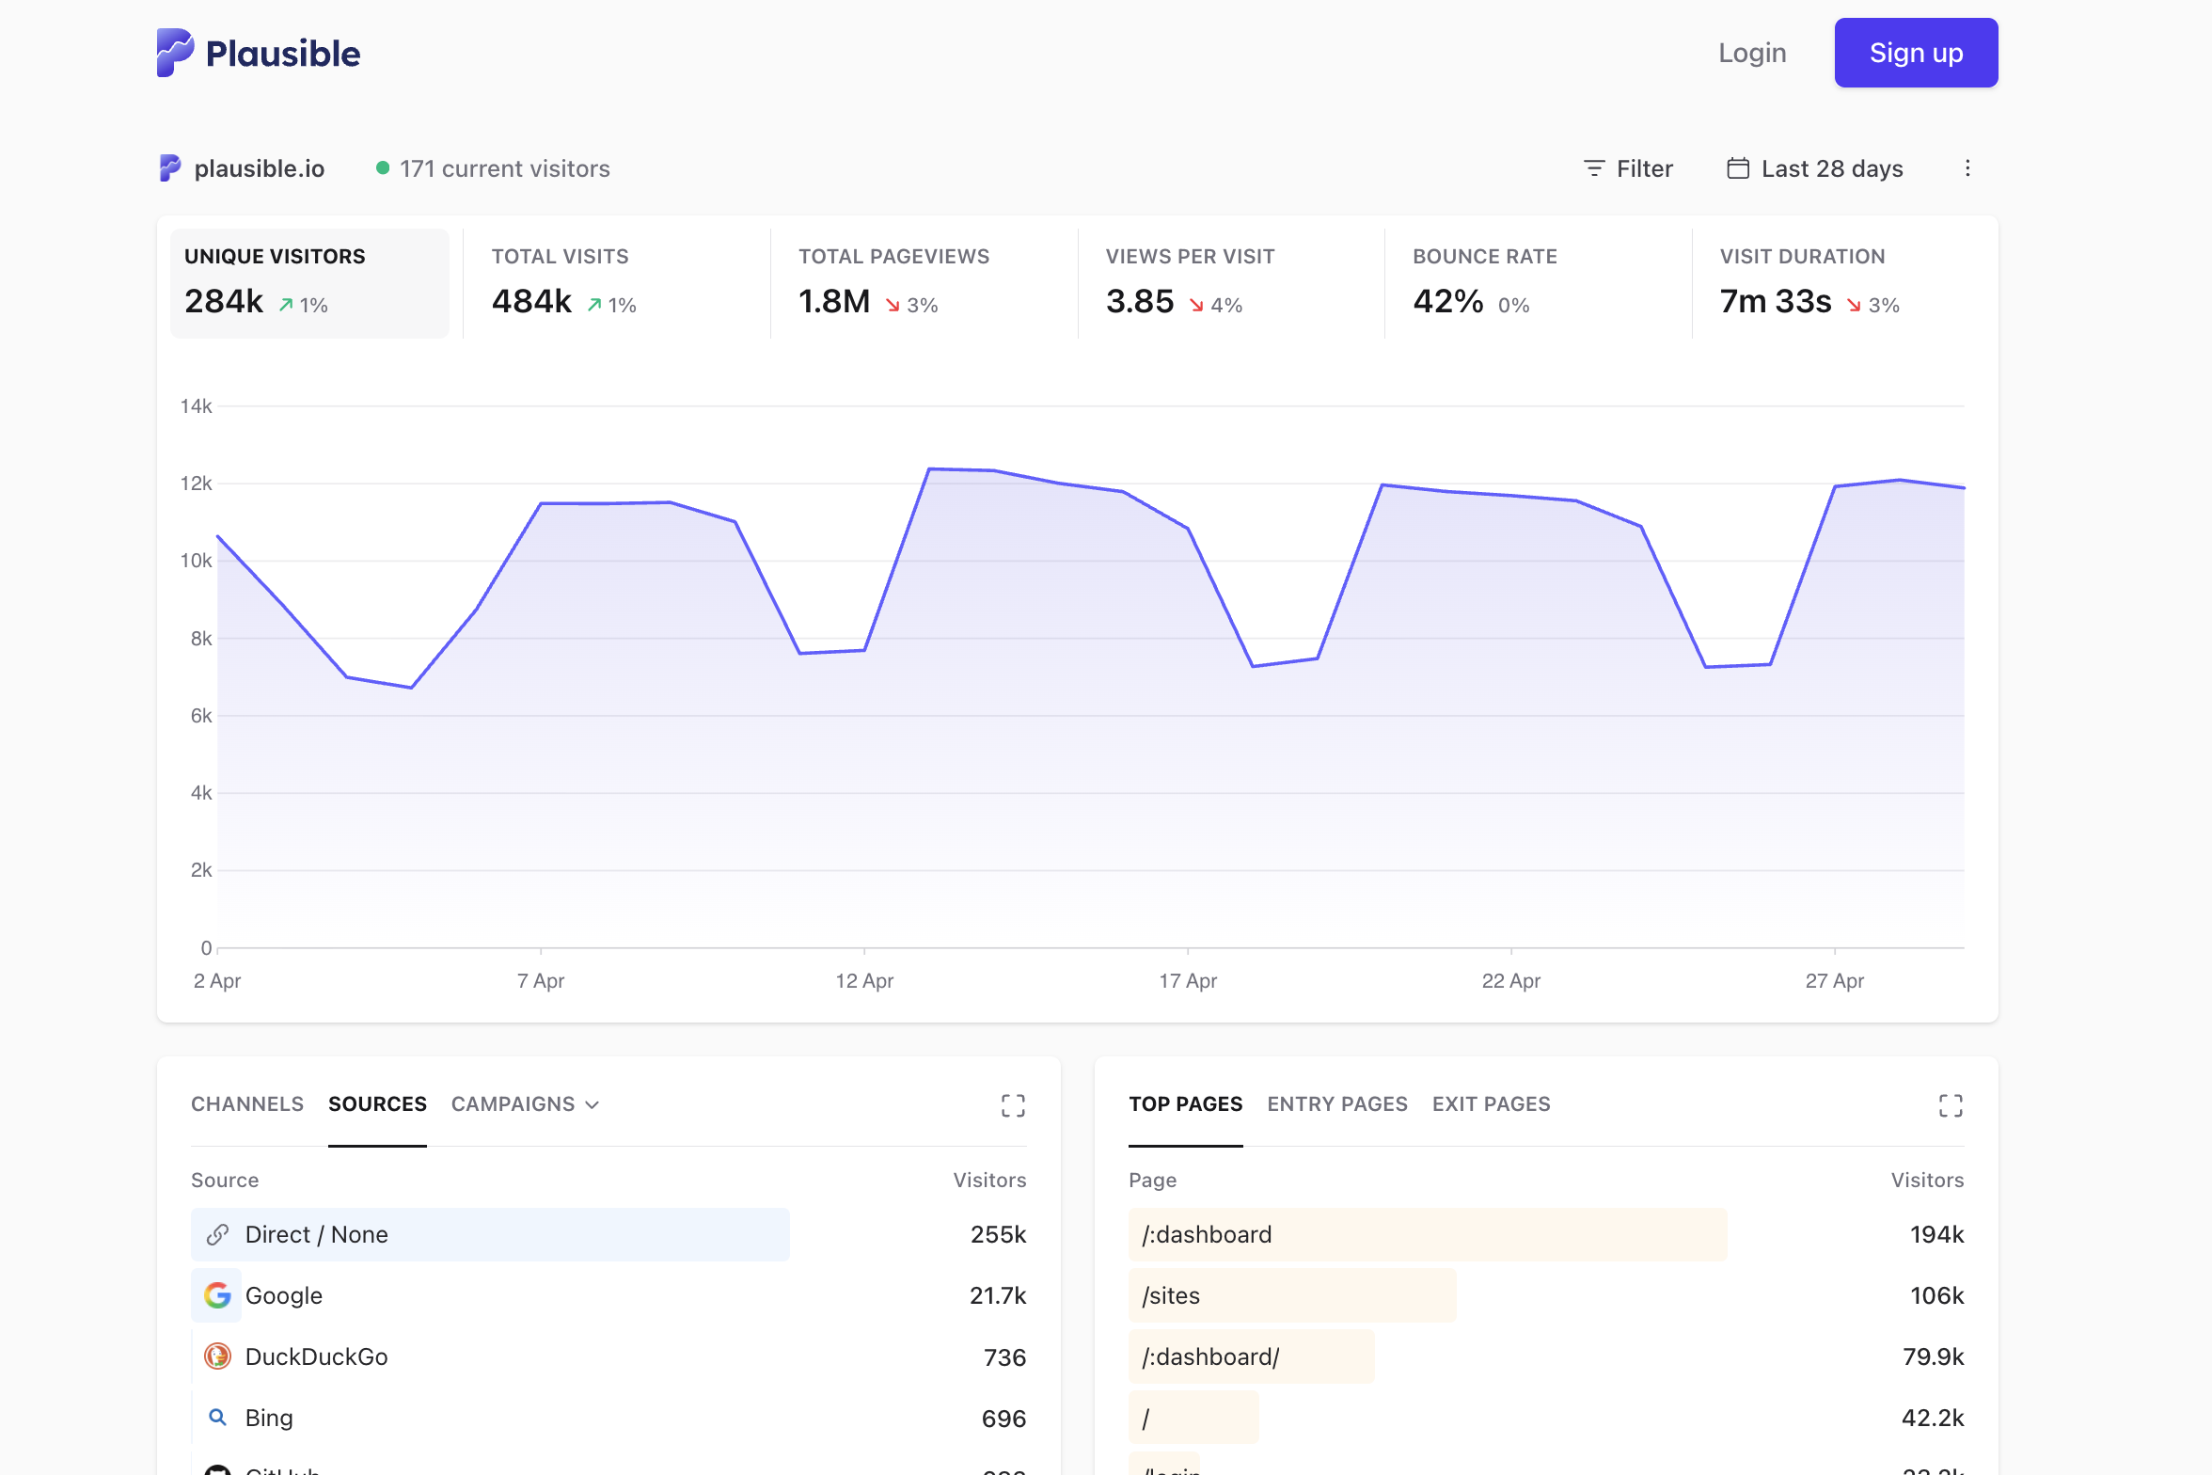Select the Bounce Rate metric

click(1538, 283)
